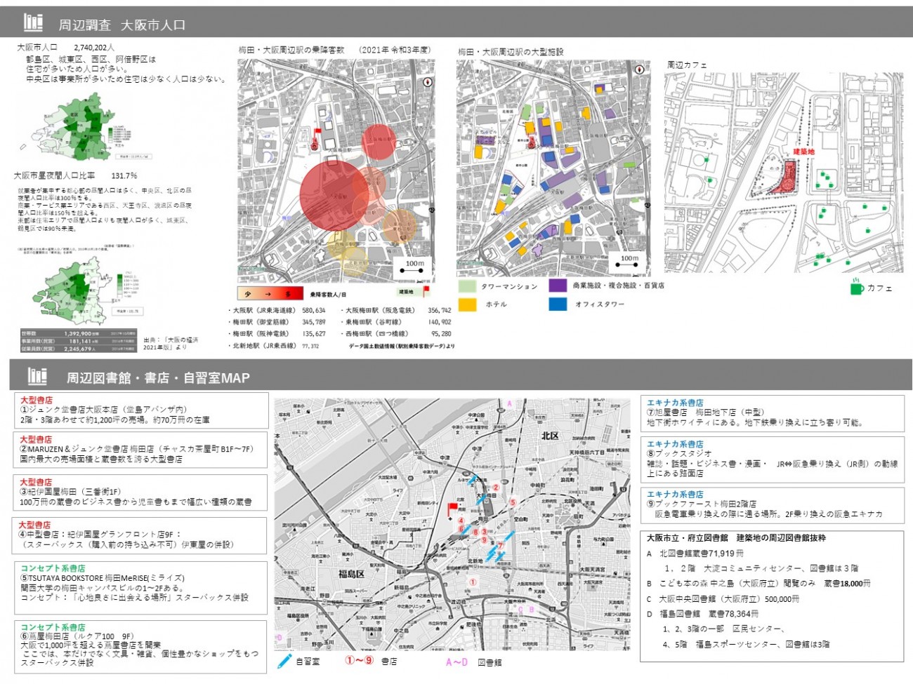Select the pink library marker A on map

(510, 404)
